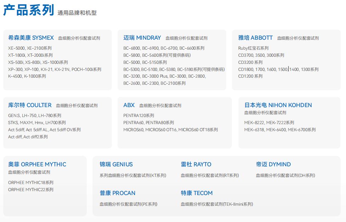Click the KT系列 reagent description under GENIUS
The height and width of the screenshot is (222, 346).
(133, 176)
